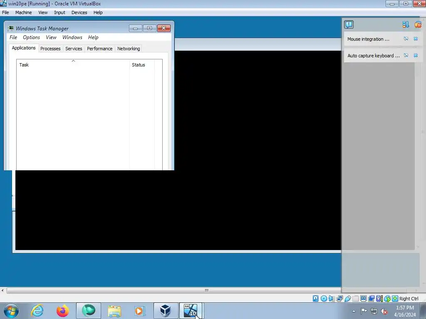Open Windows Explorer folder icon in taskbar
The image size is (426, 319).
pyautogui.click(x=114, y=311)
